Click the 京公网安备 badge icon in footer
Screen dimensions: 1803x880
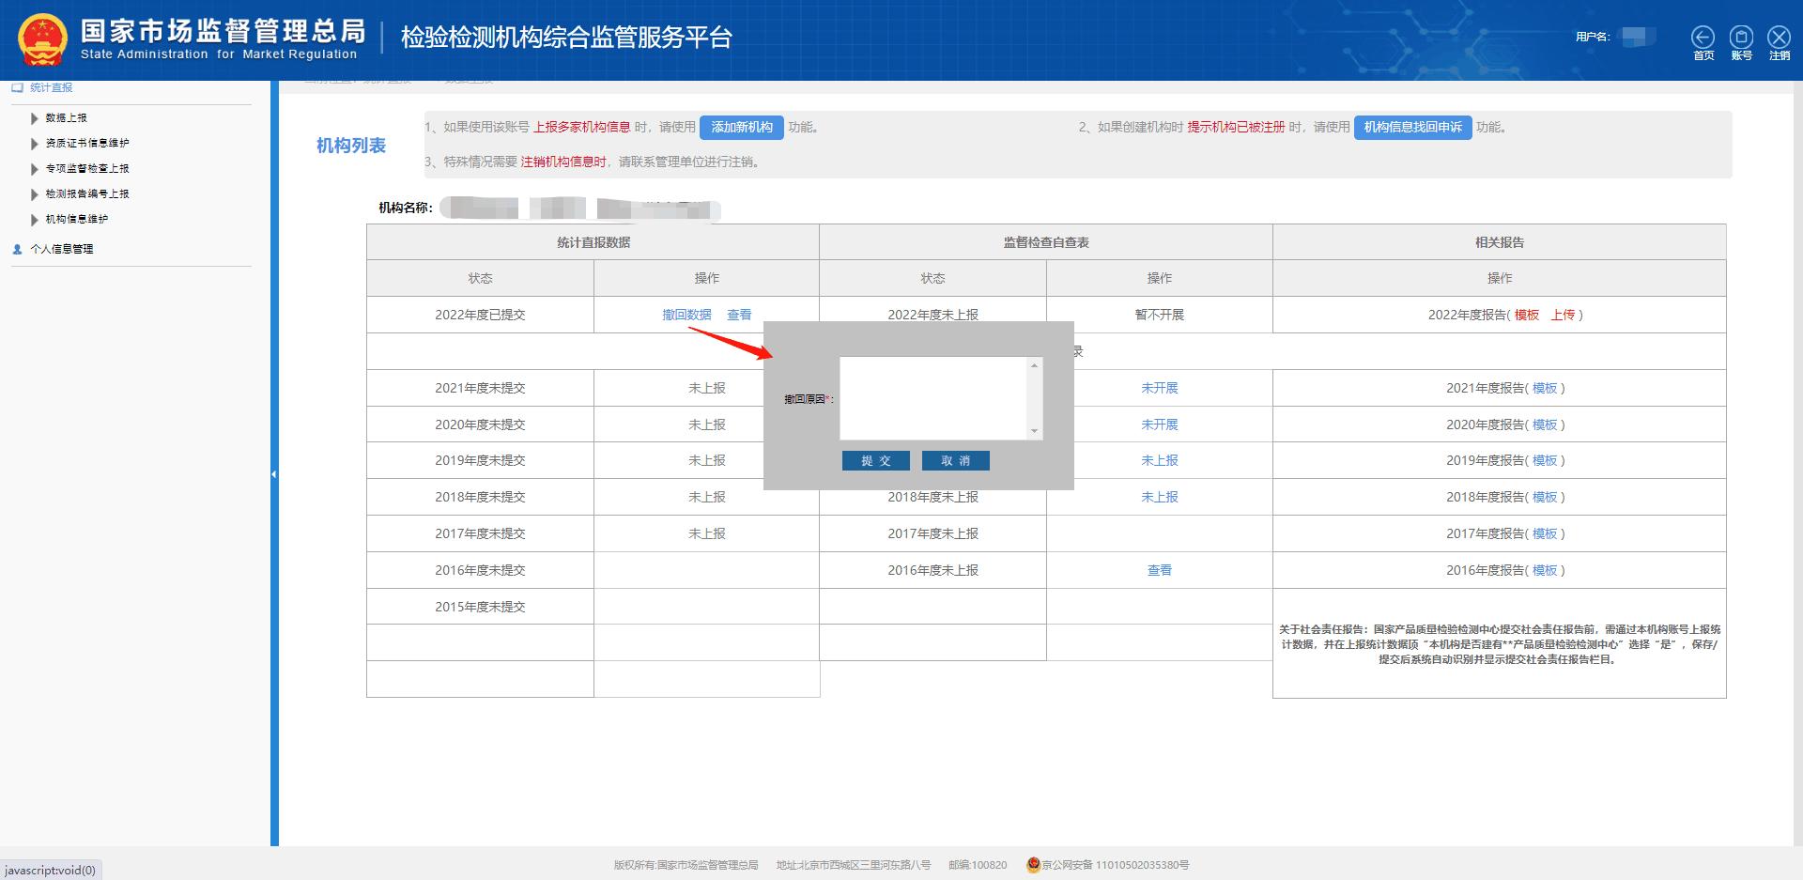point(1031,865)
